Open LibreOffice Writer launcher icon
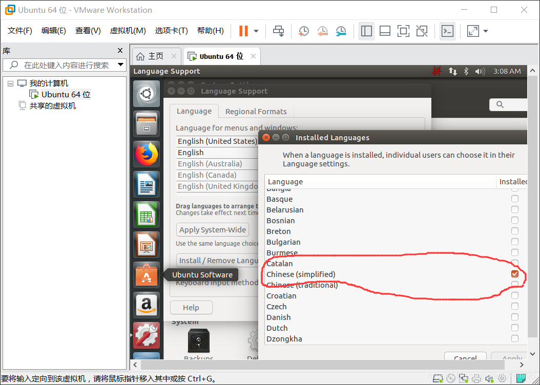 [x=147, y=184]
